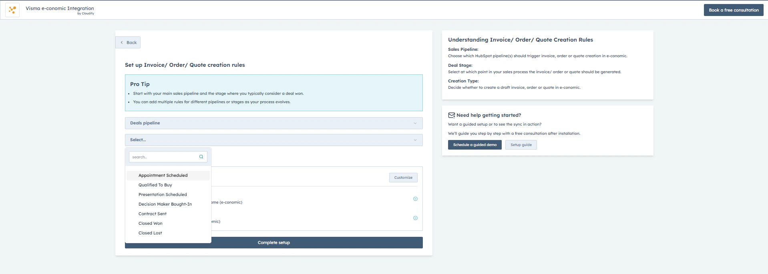Click Need help getting started? heading
The height and width of the screenshot is (274, 768).
coord(489,115)
